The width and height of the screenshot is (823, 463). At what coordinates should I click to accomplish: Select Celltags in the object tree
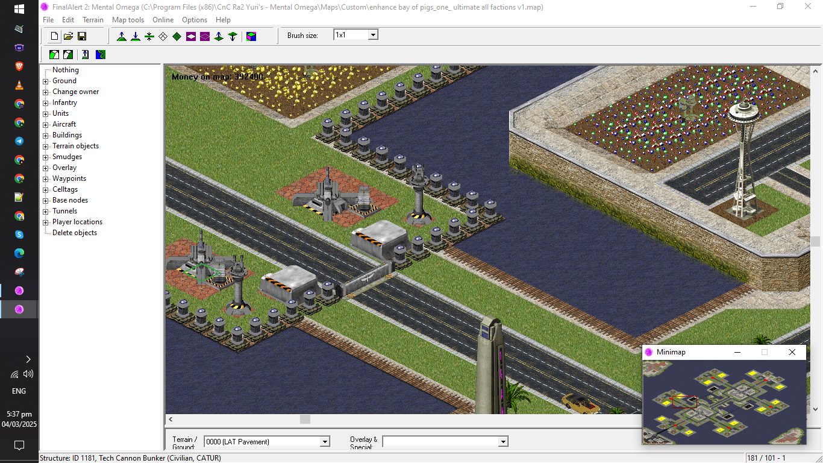[65, 189]
